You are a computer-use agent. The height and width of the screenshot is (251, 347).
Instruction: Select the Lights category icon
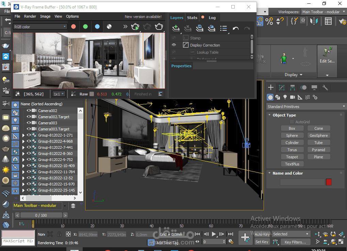285,97
